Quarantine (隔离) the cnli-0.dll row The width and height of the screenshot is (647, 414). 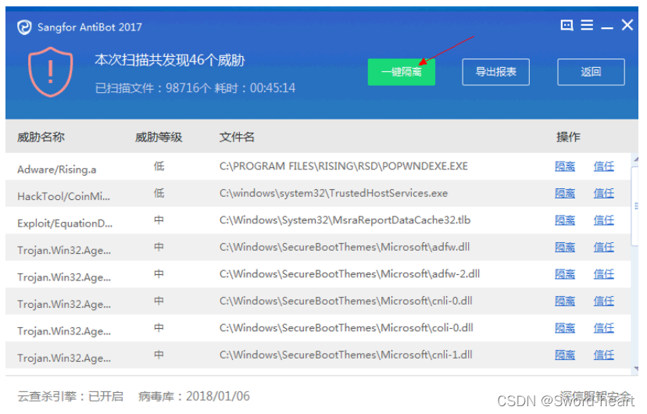(565, 301)
